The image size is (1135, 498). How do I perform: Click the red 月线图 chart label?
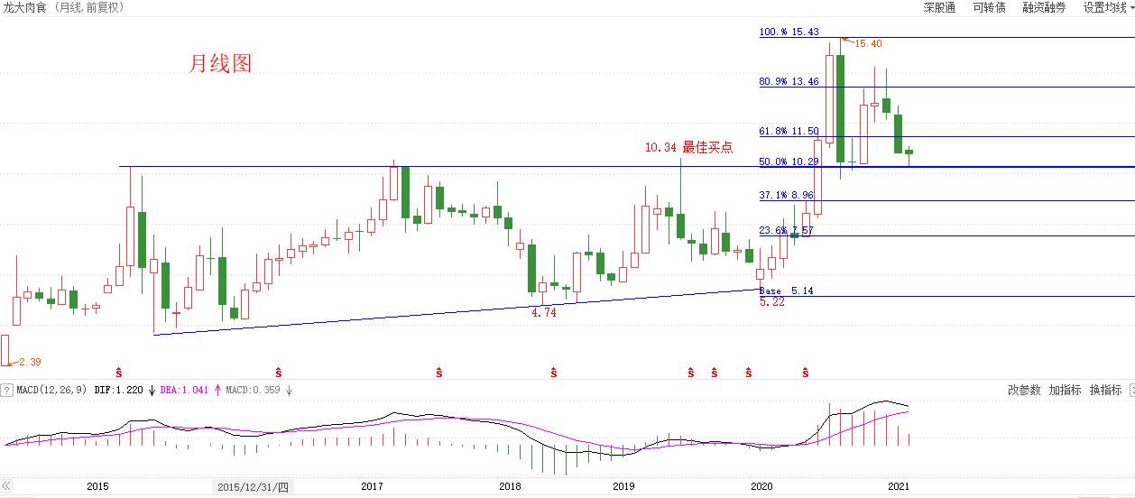tap(220, 63)
